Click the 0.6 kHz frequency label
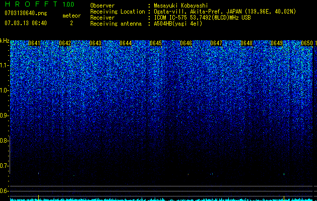 point(4,191)
